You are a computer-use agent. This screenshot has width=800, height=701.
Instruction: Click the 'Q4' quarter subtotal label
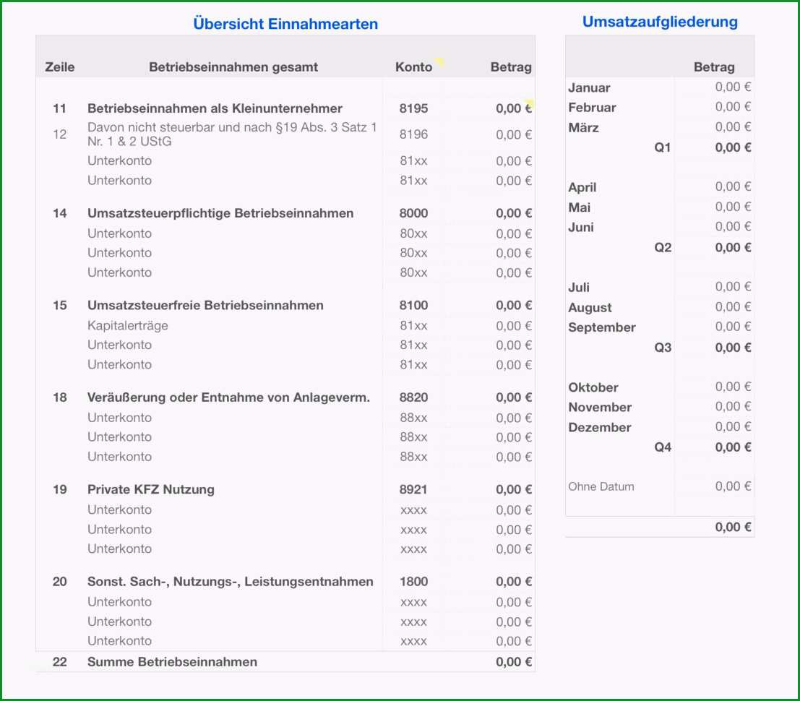click(x=663, y=447)
